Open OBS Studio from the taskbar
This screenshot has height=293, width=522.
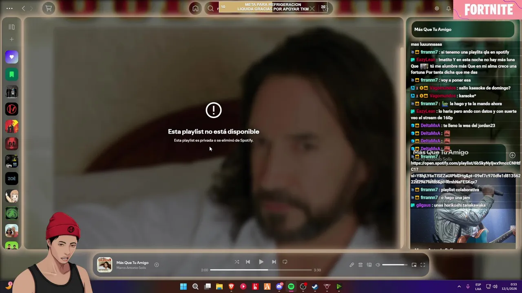click(303, 286)
